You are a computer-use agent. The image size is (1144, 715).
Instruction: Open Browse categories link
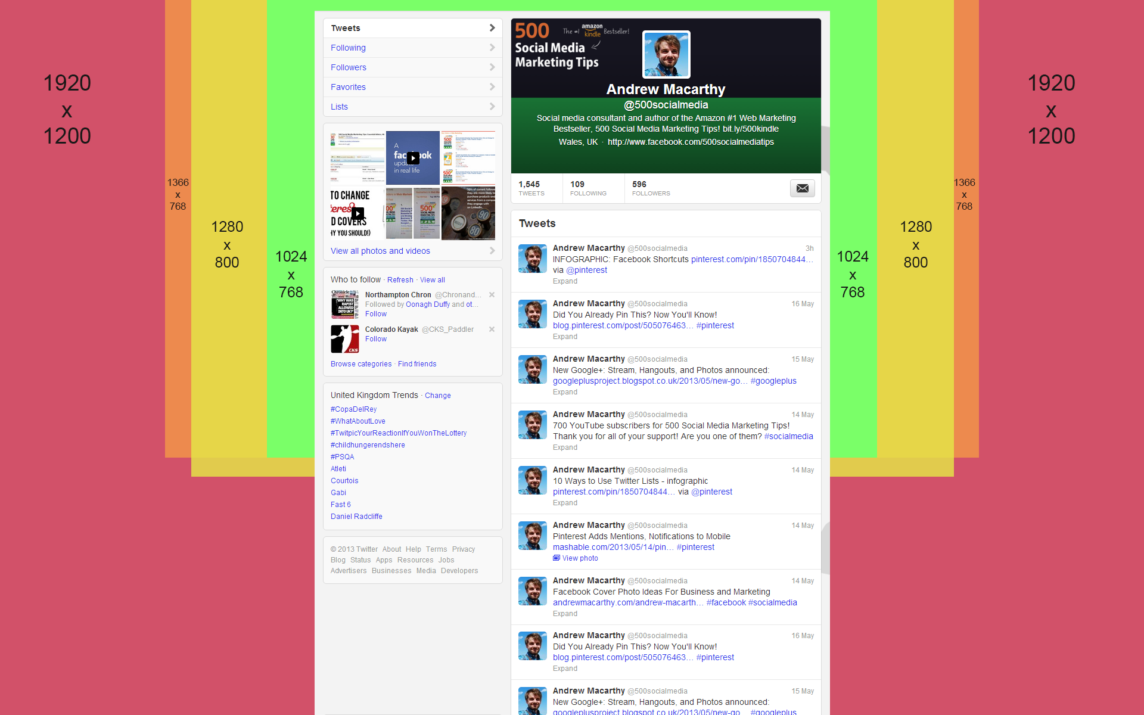pos(361,364)
